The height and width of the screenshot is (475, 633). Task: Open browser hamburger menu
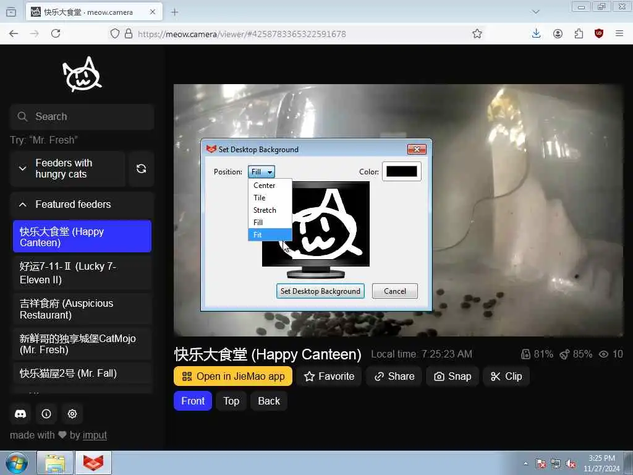[619, 33]
